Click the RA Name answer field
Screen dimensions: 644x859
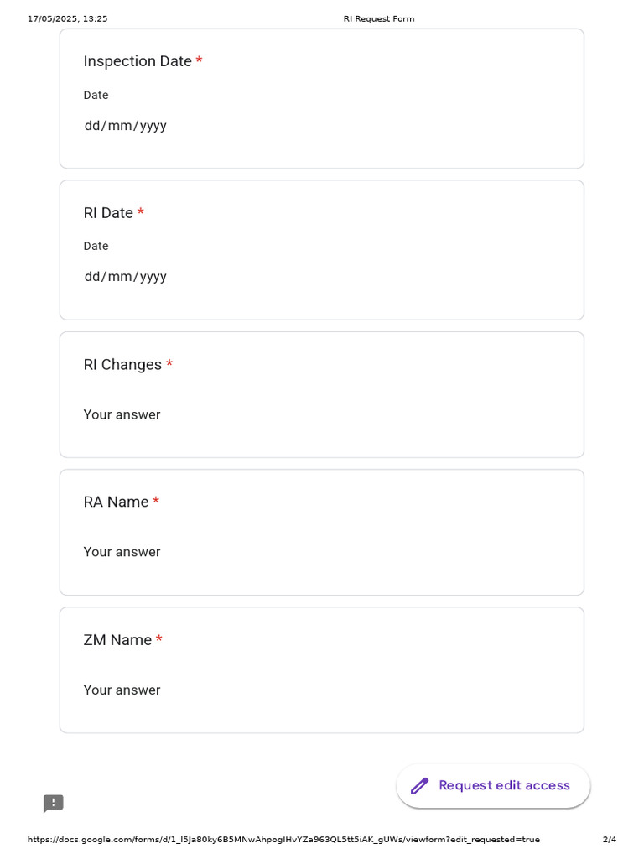coord(122,552)
